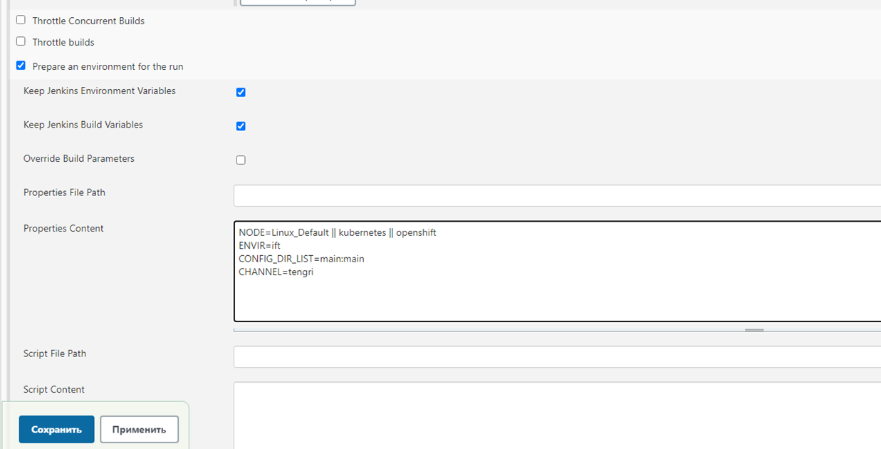
Task: Click the Throttle Concurrent Builds label text
Action: pos(88,21)
